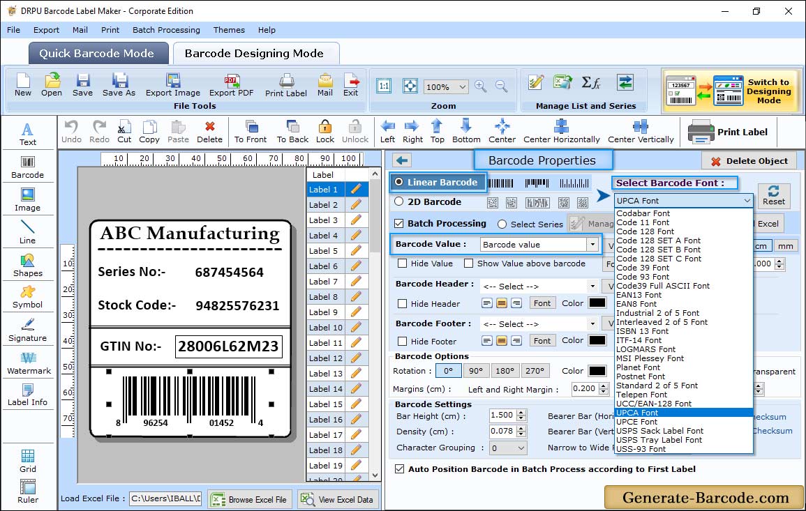Click the Reset button
Screen dimensions: 806x511
pos(774,195)
